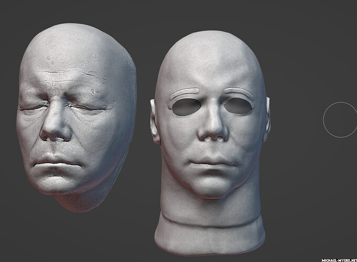Click the base of the mask's neck stand
The image size is (357, 262).
210,239
